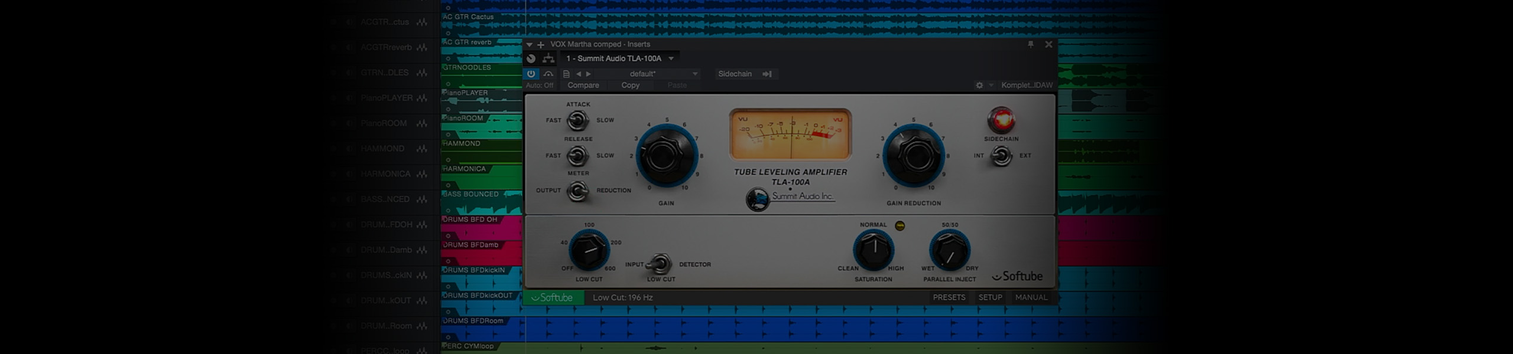Image resolution: width=1513 pixels, height=354 pixels.
Task: Select the BASS BOUNCED audio clip
Action: coord(482,202)
